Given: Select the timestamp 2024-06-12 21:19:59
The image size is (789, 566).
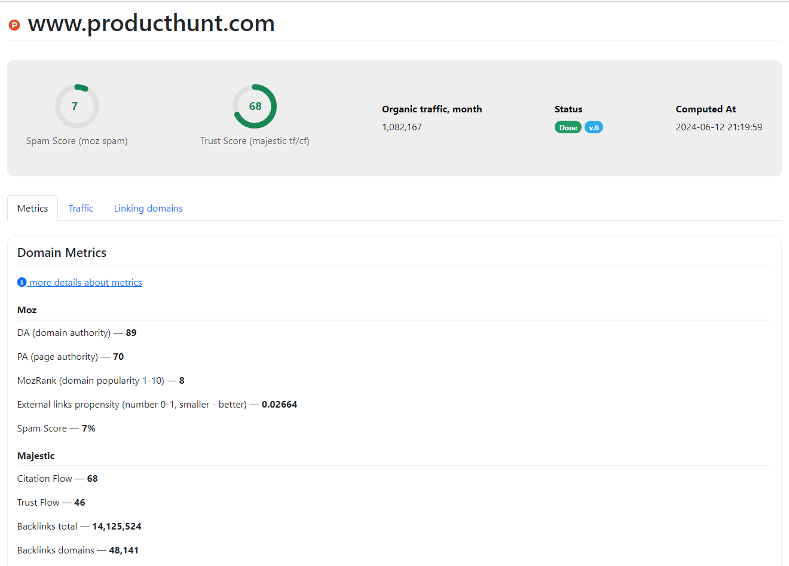Looking at the screenshot, I should (719, 127).
